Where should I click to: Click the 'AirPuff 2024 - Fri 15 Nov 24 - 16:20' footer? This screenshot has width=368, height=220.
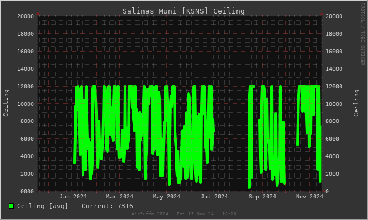coord(184,214)
